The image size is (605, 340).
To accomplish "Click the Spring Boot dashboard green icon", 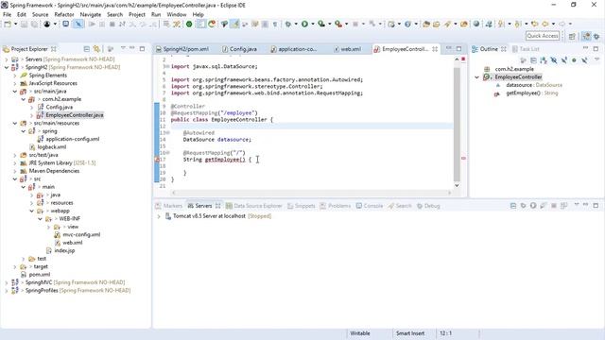I will click(189, 24).
